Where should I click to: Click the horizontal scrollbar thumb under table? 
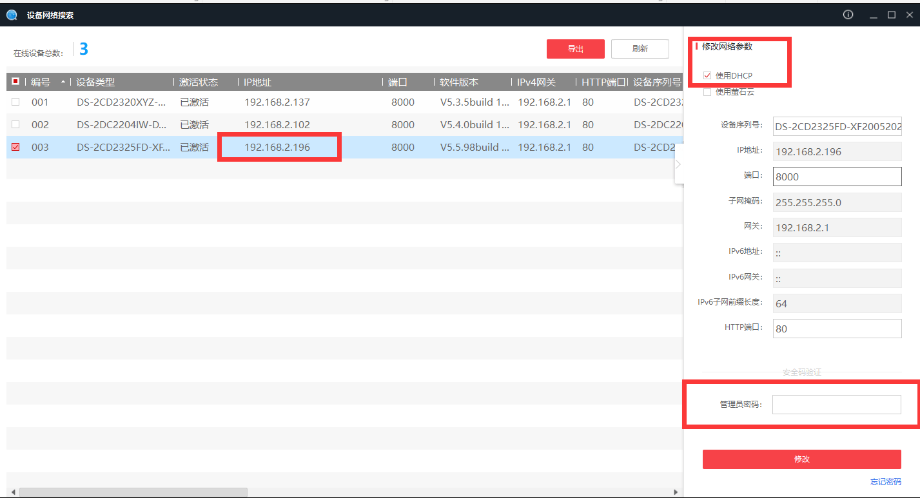pos(133,492)
